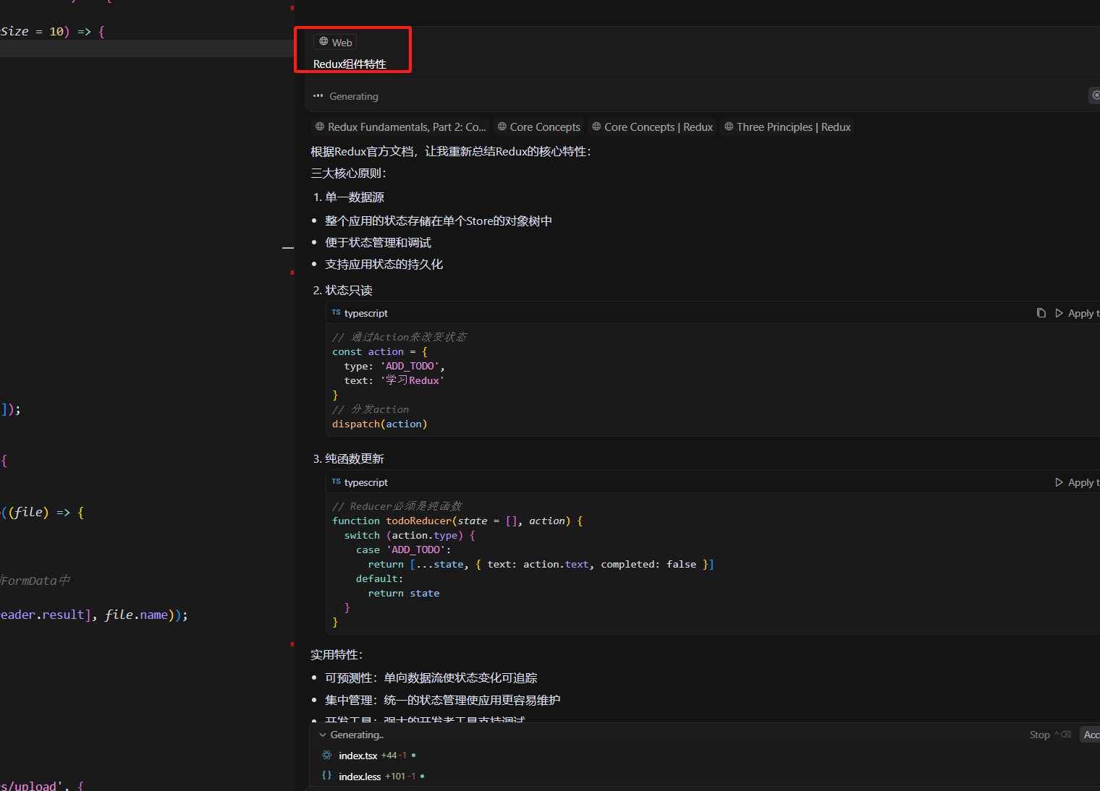Image resolution: width=1100 pixels, height=791 pixels.
Task: Click the 'switch (action.type) {' code line
Action: pyautogui.click(x=410, y=536)
